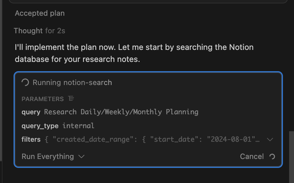Click the filters parameter name label
Viewport: 294px width, 183px height.
(x=31, y=139)
